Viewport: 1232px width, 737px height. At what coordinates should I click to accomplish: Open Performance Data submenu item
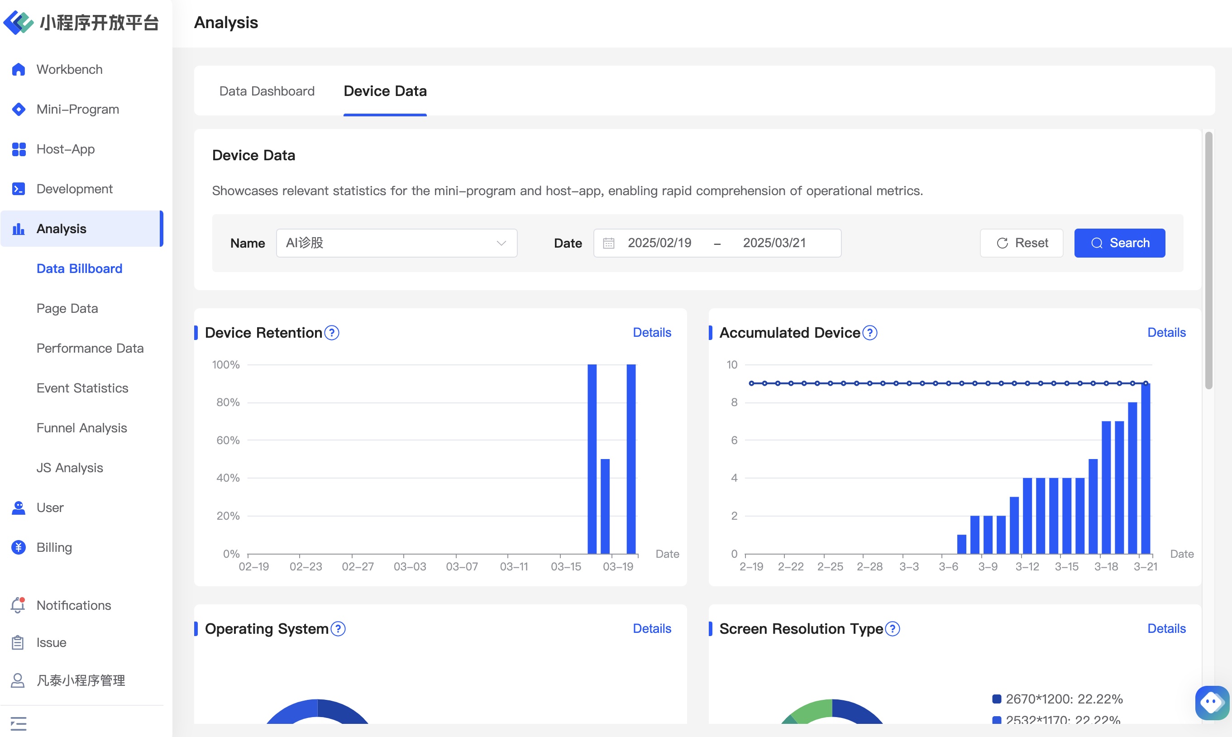click(x=90, y=348)
